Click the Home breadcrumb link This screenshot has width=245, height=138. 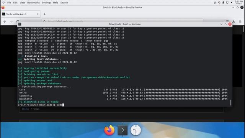[26, 109]
